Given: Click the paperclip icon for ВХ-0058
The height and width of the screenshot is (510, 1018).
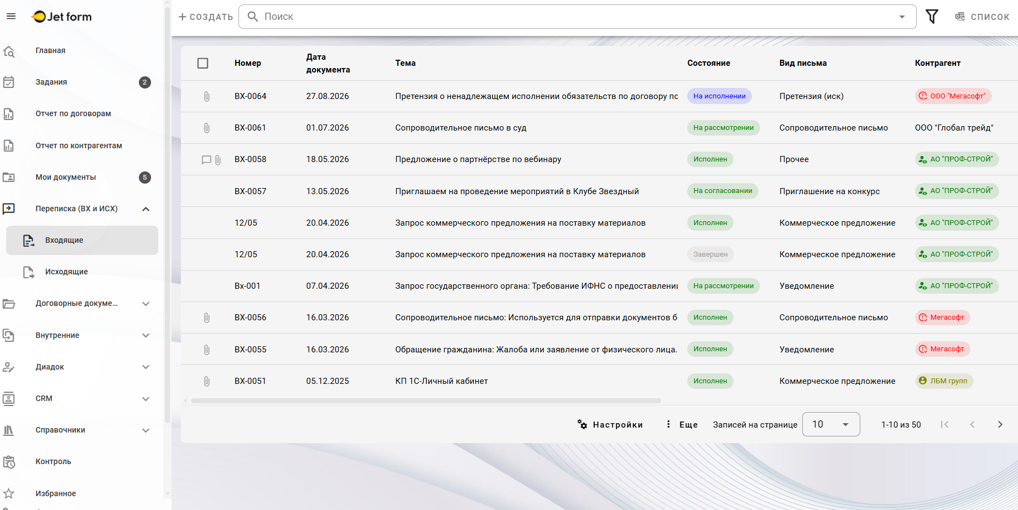Looking at the screenshot, I should [x=218, y=160].
